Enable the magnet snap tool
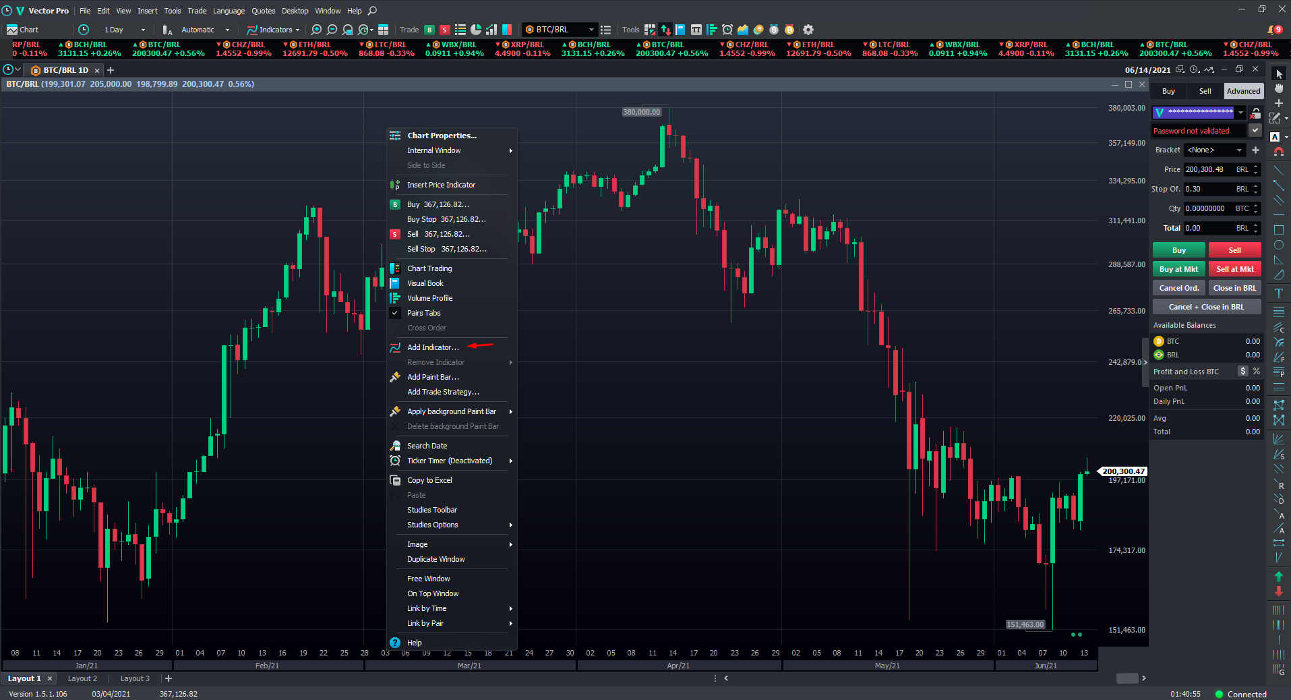 pos(1279,152)
